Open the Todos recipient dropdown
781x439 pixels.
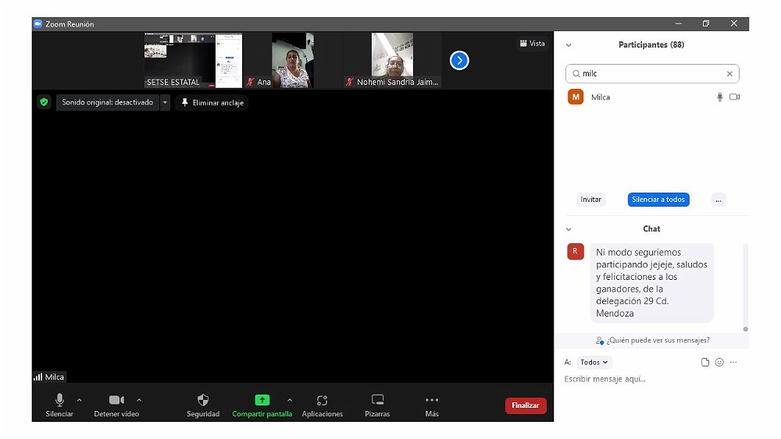tap(594, 363)
